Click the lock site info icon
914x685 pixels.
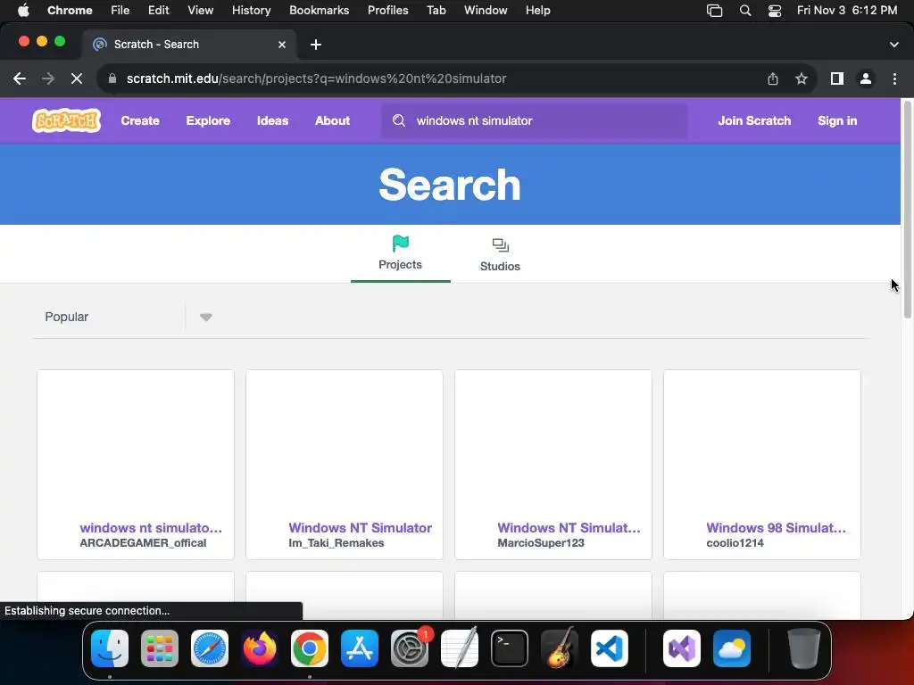(x=112, y=78)
